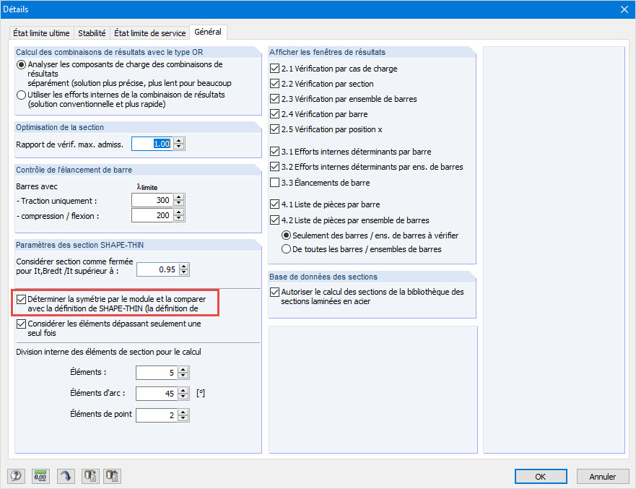Increase Rapport de vérif. max. value
The width and height of the screenshot is (636, 489).
tap(179, 140)
